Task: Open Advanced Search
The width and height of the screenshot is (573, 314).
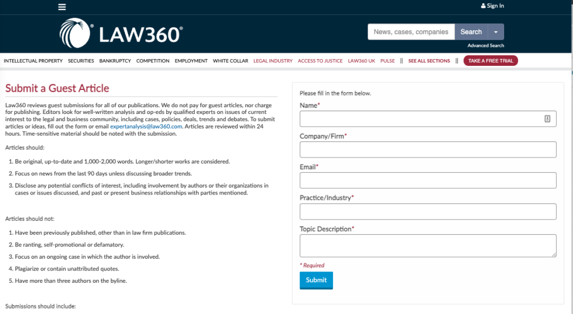Action: coord(486,46)
